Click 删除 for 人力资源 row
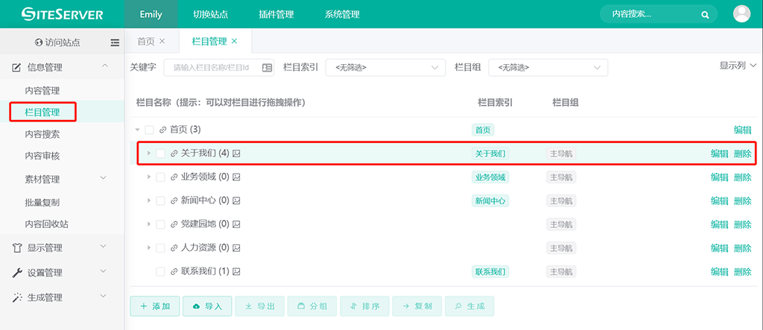Viewport: 763px width, 330px height. coord(743,248)
